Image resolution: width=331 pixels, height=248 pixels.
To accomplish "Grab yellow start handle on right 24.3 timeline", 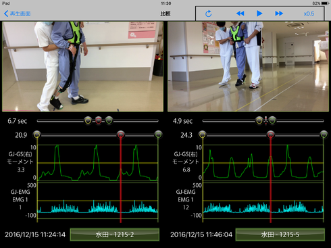I will (x=203, y=135).
